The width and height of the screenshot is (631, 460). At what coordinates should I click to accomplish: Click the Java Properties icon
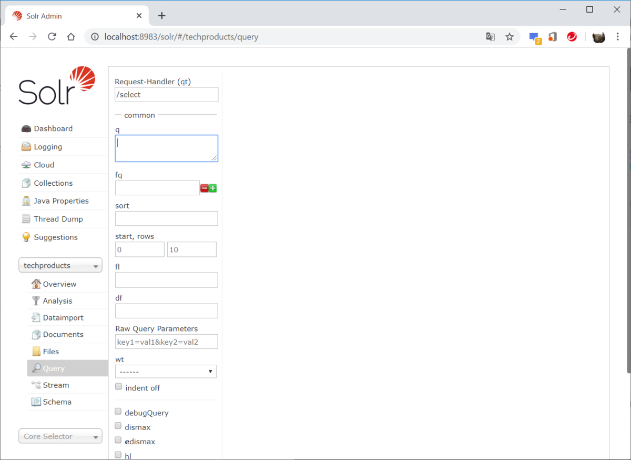coord(26,201)
